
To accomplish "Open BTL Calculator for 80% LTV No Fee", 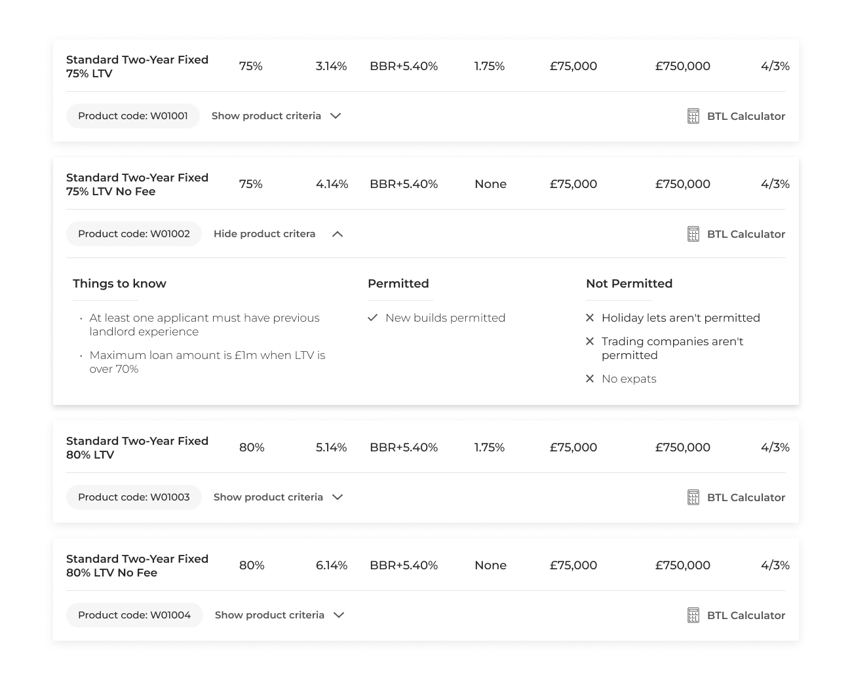I will (x=745, y=615).
